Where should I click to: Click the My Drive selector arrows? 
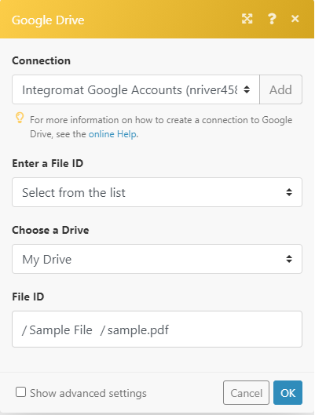[289, 259]
